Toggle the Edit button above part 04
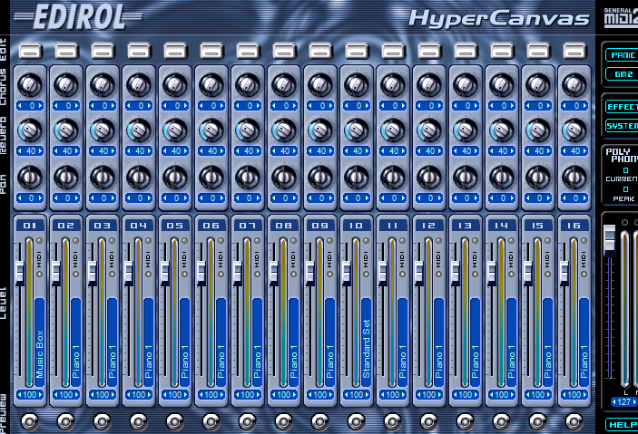Image resolution: width=638 pixels, height=434 pixels. (139, 52)
